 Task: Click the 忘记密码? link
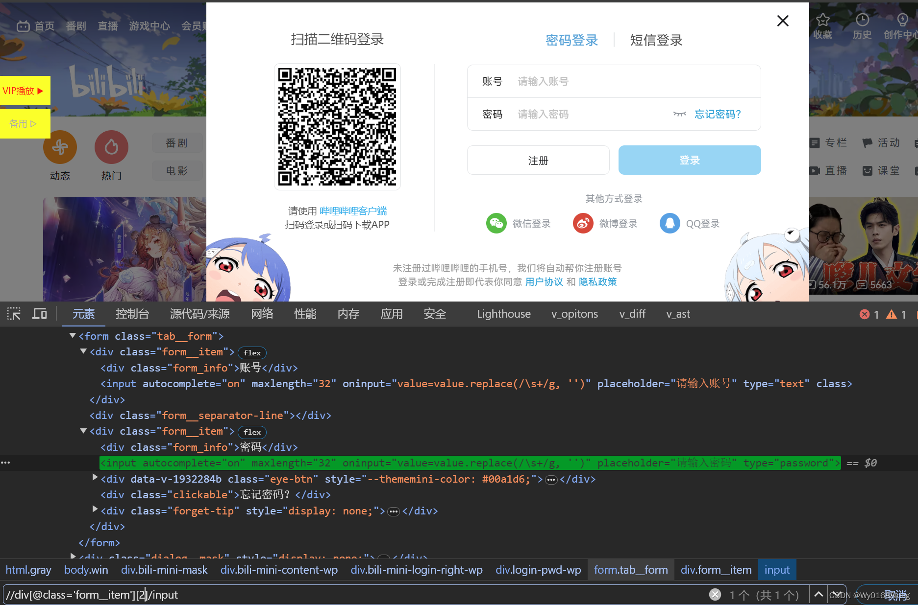tap(718, 114)
